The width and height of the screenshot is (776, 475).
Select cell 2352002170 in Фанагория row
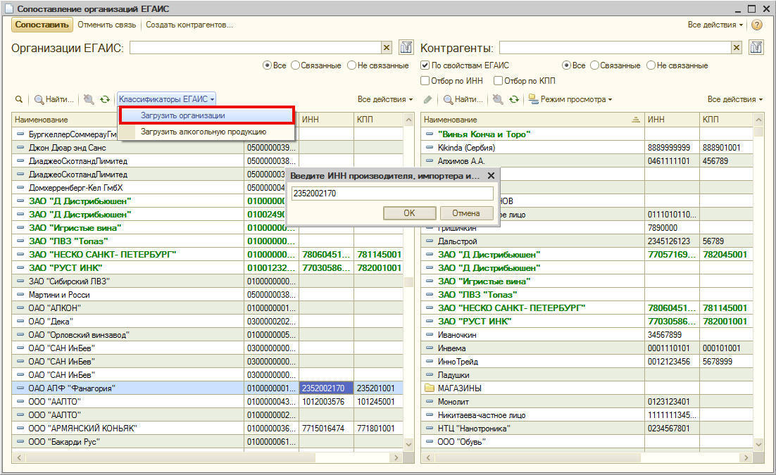coord(326,388)
